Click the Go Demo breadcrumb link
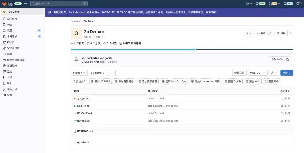Screen dimensions: 304x153 click(89, 21)
